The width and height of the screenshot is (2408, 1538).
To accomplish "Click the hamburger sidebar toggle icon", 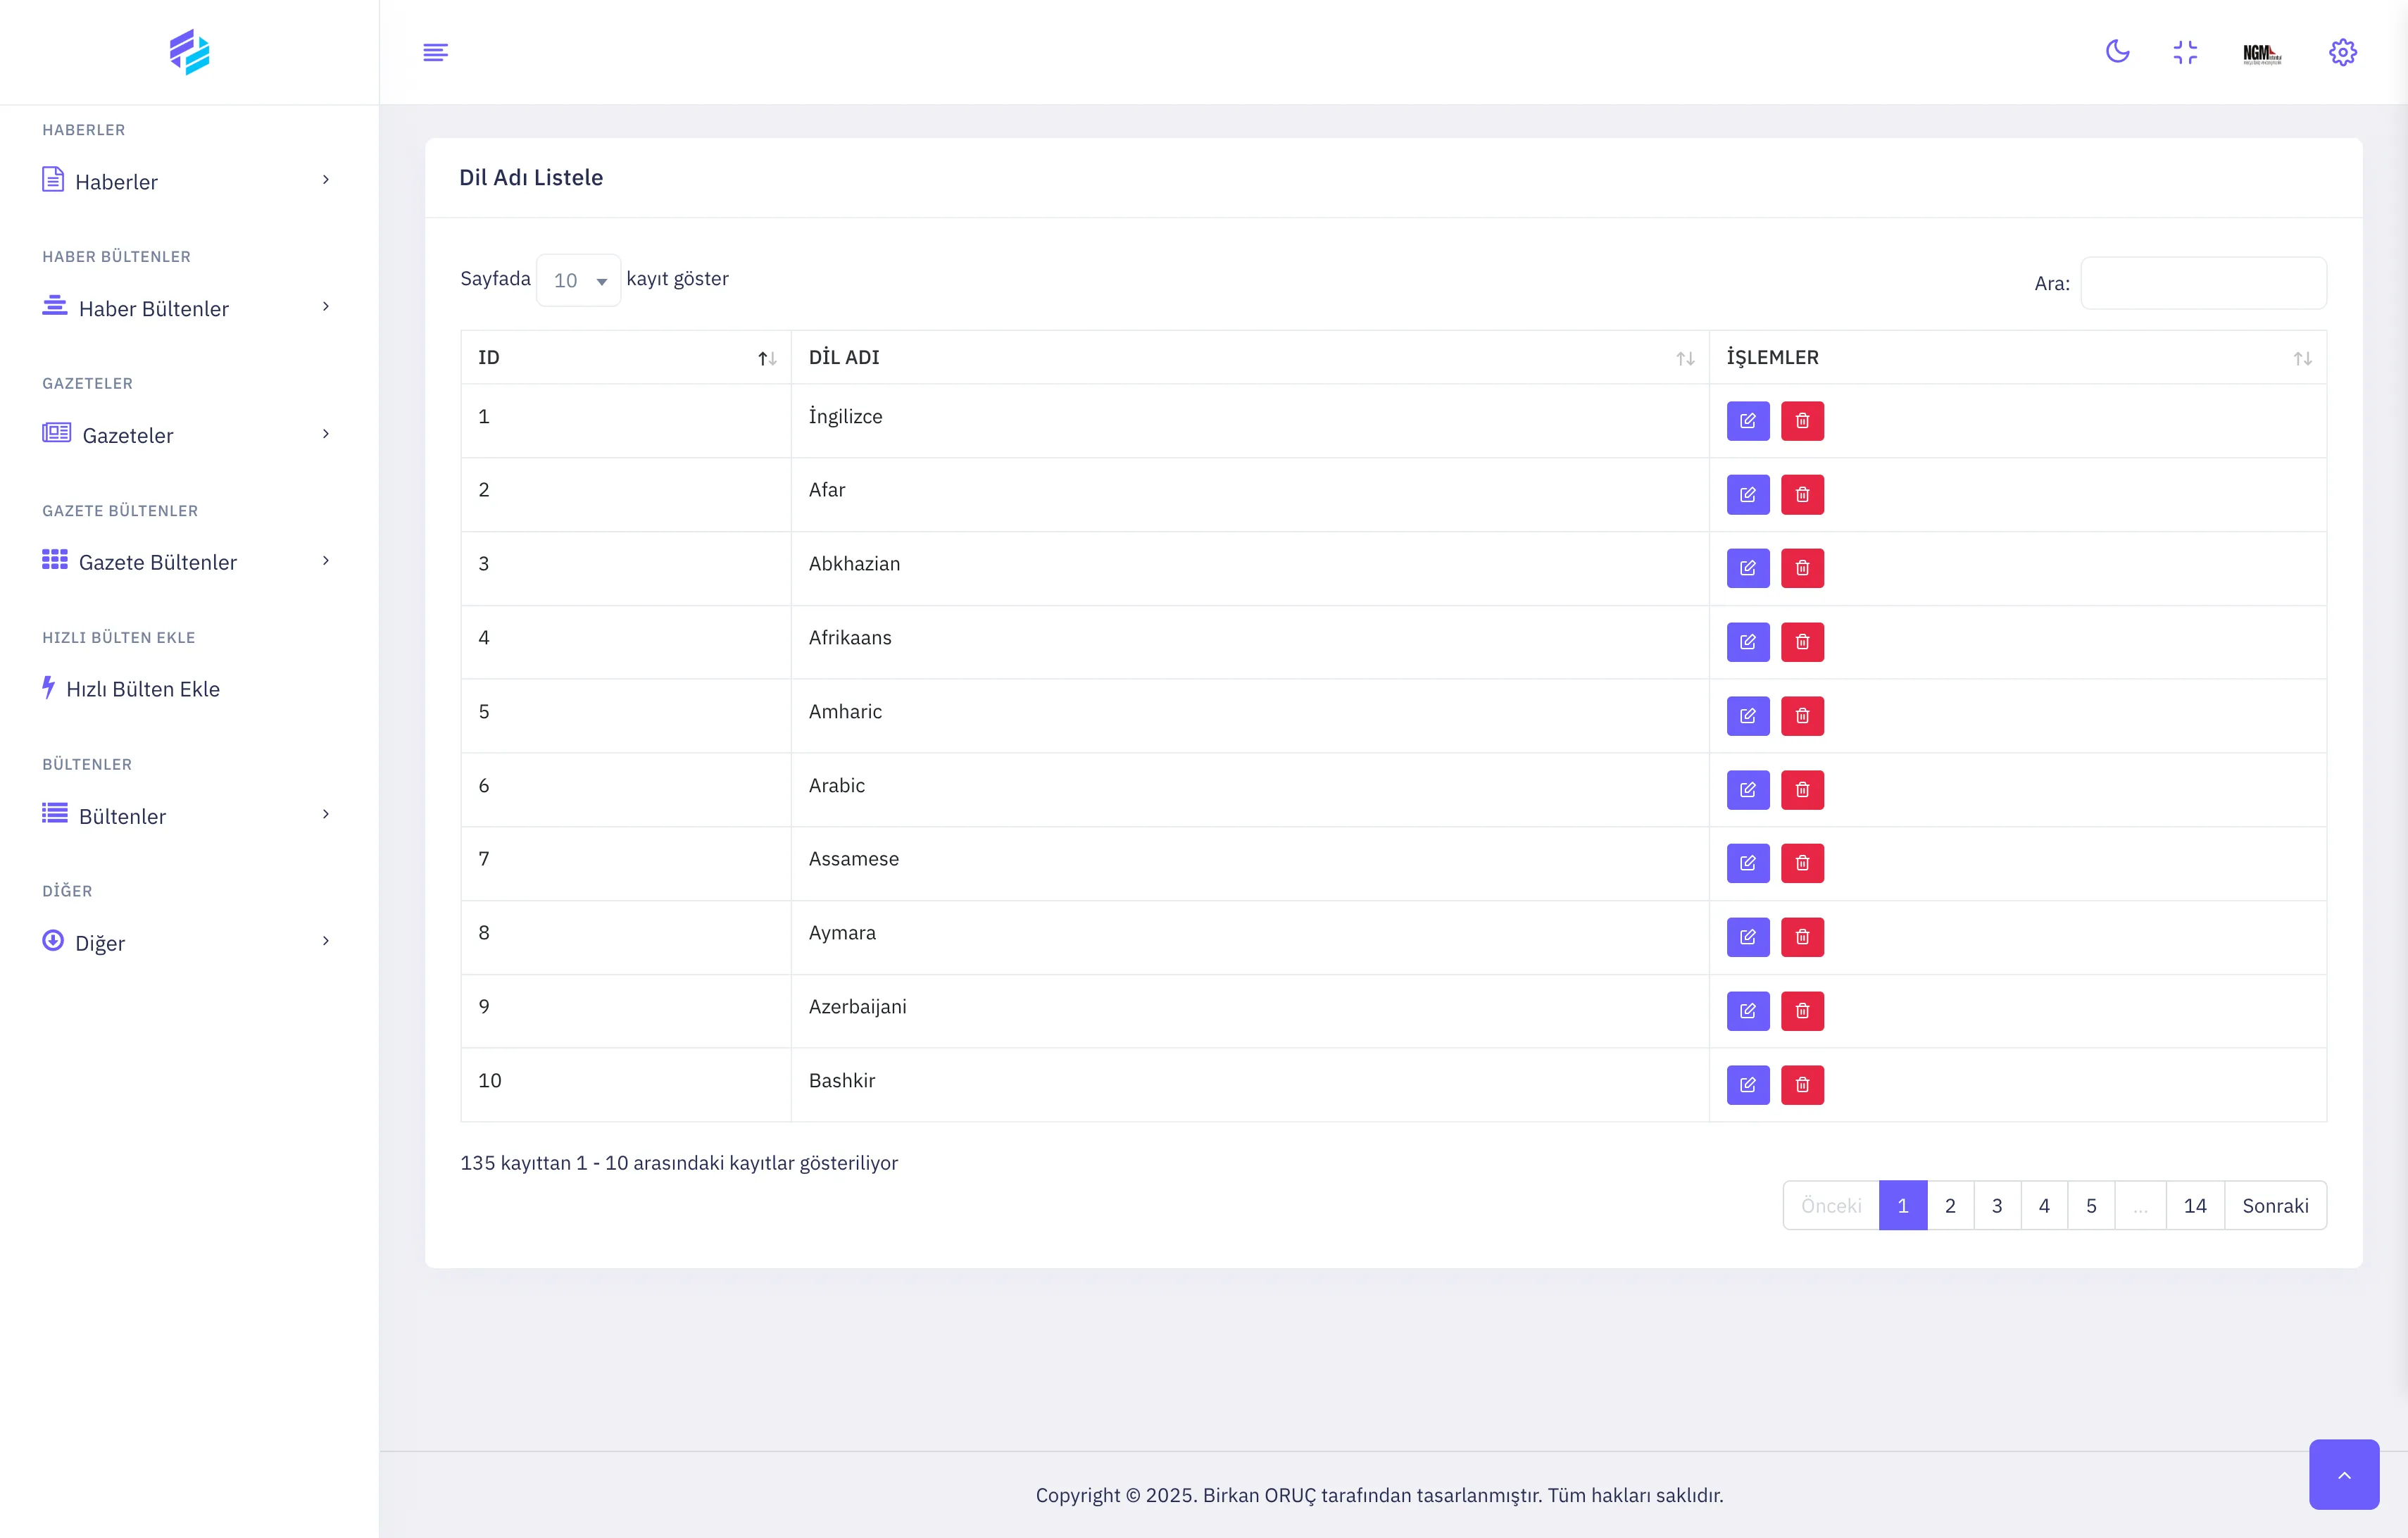I will coord(435,52).
